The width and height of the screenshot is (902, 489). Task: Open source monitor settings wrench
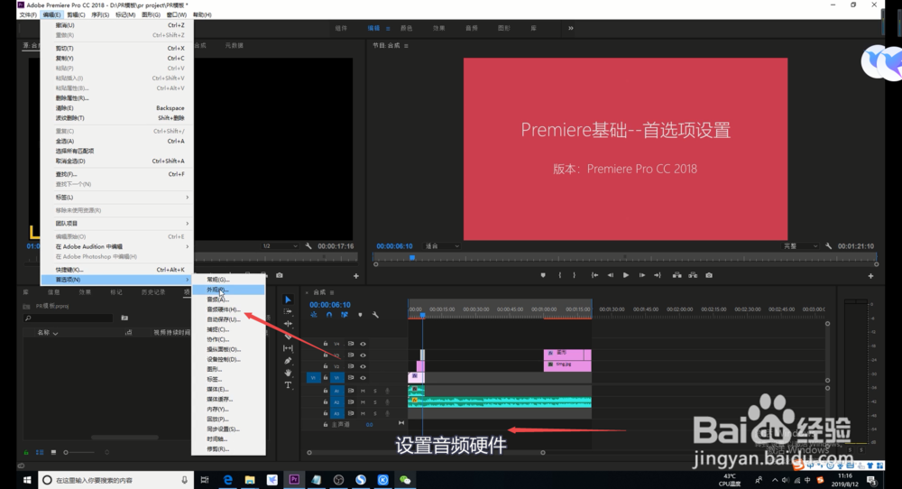tap(308, 245)
